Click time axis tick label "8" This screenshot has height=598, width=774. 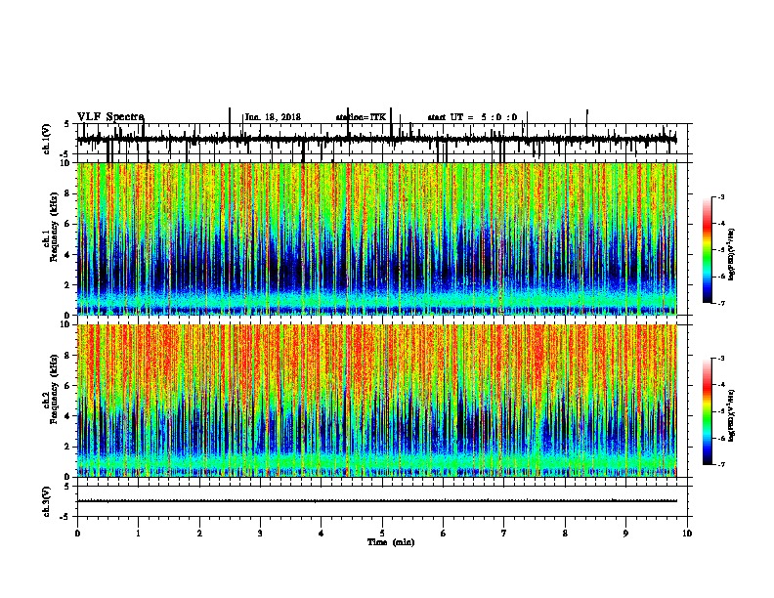point(565,534)
